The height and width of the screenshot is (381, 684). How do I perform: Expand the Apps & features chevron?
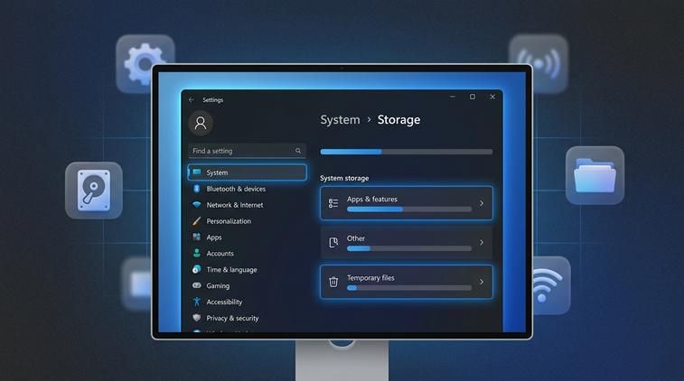pyautogui.click(x=482, y=203)
